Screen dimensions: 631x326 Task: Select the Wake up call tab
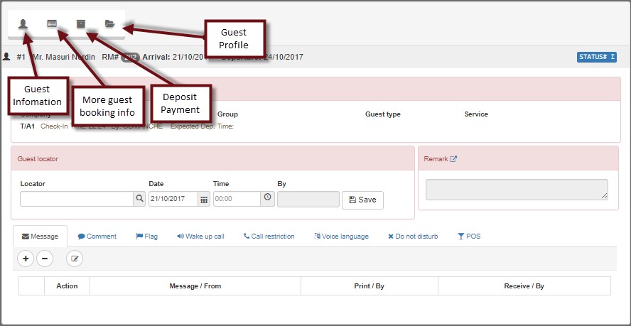click(x=200, y=237)
